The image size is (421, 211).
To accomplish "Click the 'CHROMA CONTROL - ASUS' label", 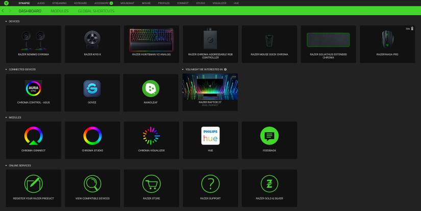I will (x=34, y=102).
